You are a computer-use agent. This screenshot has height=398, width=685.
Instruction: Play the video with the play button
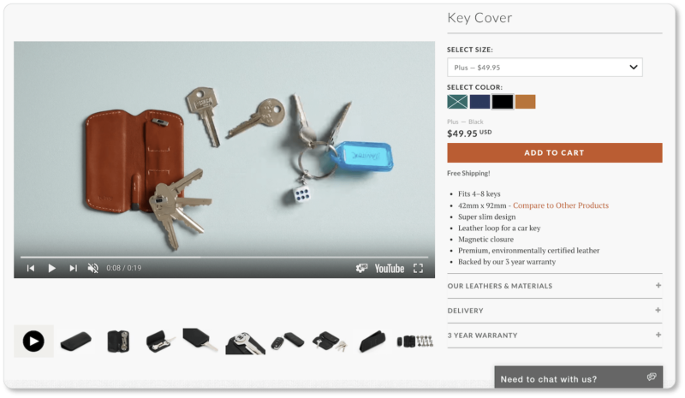click(x=51, y=268)
